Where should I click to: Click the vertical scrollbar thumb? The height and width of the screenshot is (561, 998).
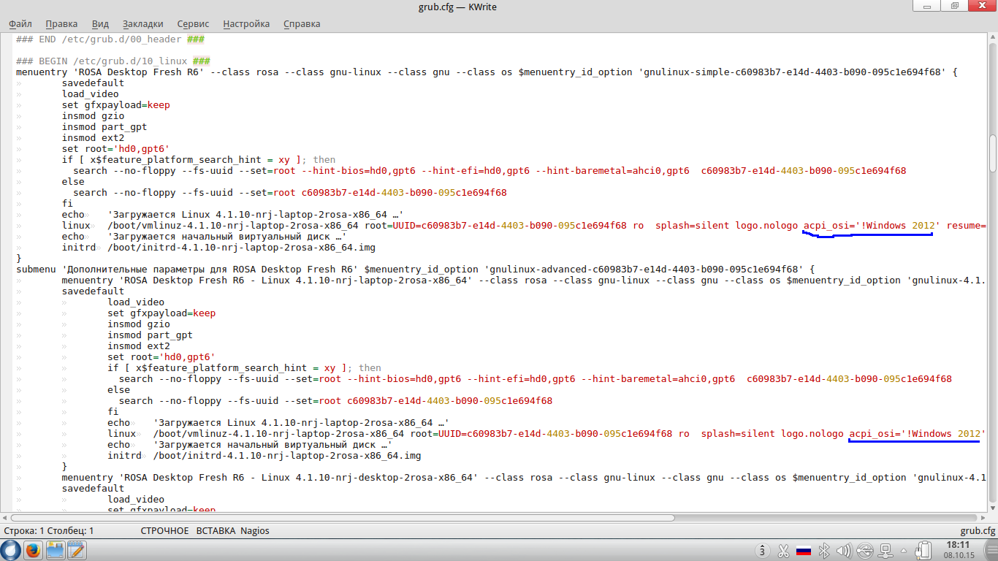(x=992, y=153)
